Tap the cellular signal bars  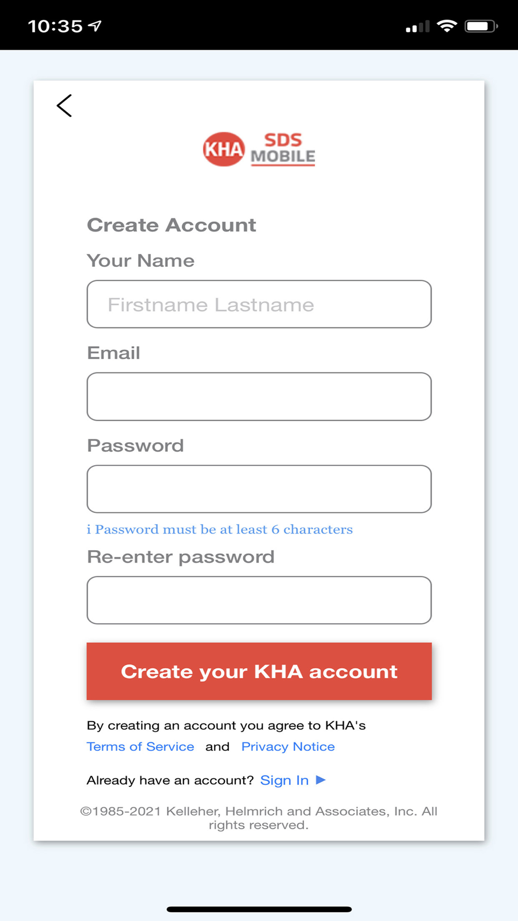click(x=418, y=26)
